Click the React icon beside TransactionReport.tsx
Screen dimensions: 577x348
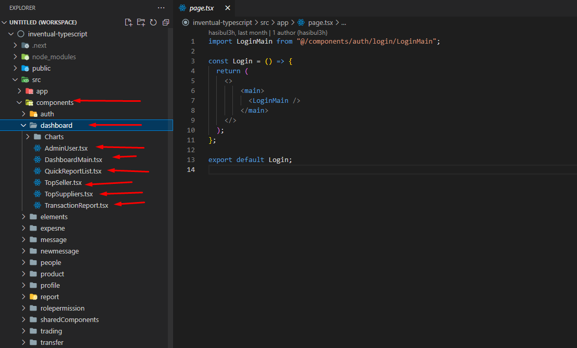(x=37, y=205)
